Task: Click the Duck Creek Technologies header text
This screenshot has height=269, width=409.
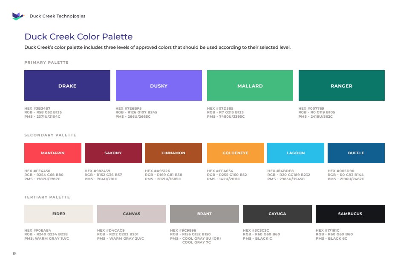Action: (x=58, y=16)
